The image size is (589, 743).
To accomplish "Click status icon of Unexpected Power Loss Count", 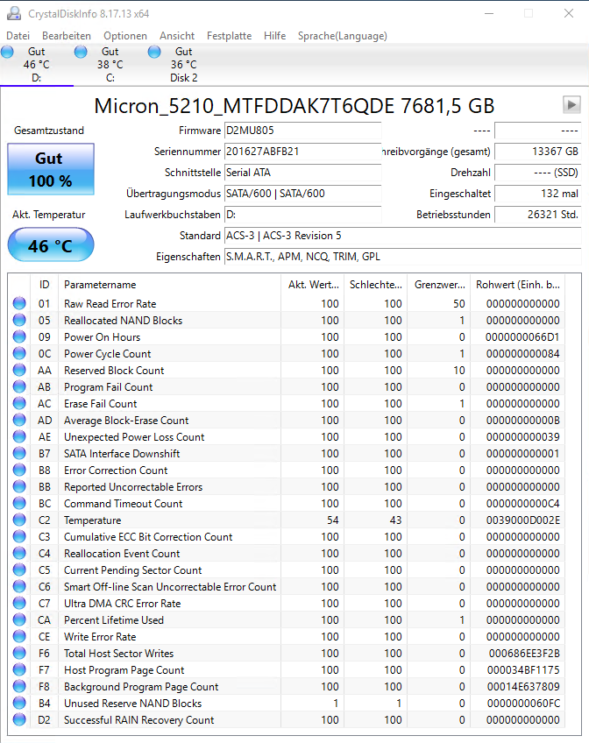I will [19, 436].
